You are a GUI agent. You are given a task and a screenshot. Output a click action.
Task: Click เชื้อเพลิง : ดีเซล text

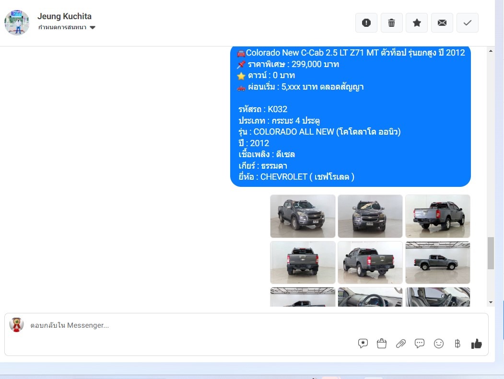(x=267, y=154)
